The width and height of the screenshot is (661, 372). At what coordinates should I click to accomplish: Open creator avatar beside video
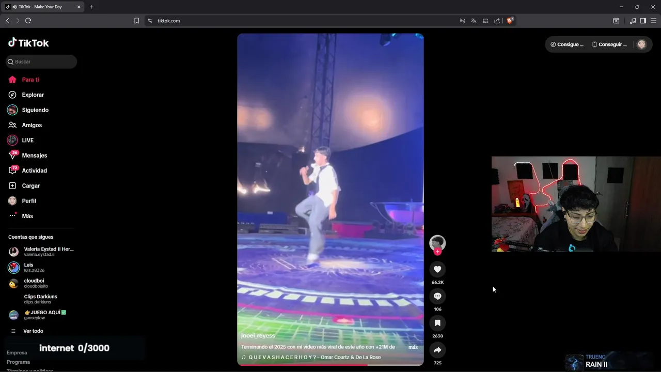point(437,243)
